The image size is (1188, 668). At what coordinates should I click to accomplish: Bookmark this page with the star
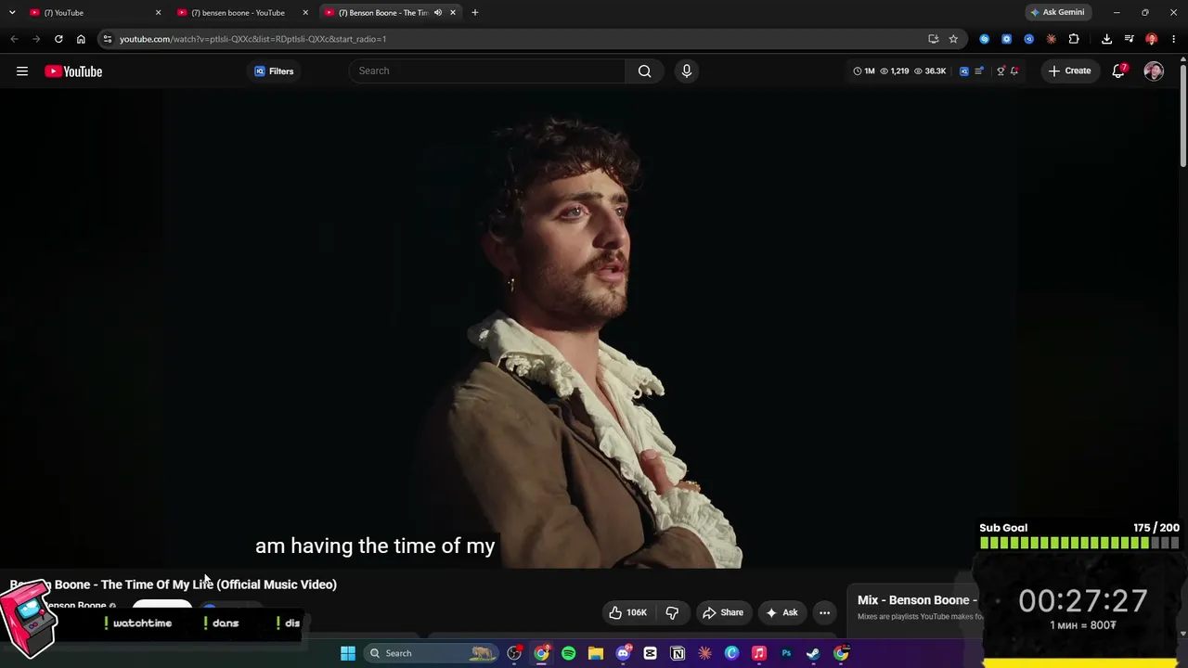click(x=953, y=39)
